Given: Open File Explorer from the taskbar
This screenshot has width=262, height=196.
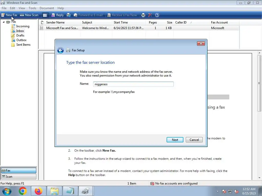Looking at the screenshot, I should tap(54, 191).
